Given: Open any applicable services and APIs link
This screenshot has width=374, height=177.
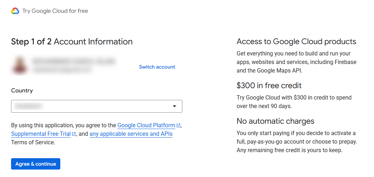Looking at the screenshot, I should point(131,134).
